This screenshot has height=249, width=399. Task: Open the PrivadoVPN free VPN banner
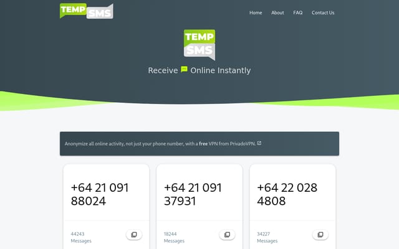[199, 144]
